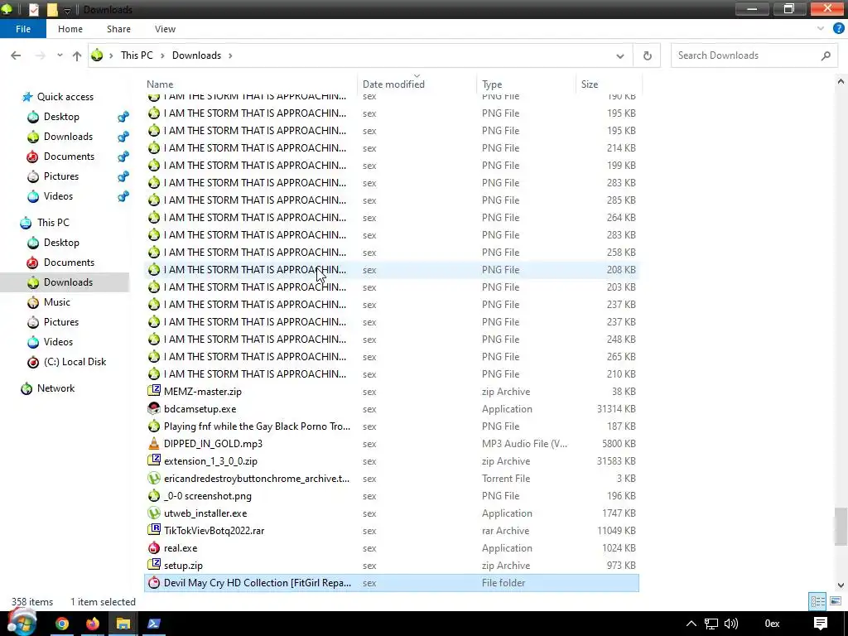Viewport: 848px width, 636px height.
Task: Click the setup.zip archive icon
Action: (x=154, y=565)
